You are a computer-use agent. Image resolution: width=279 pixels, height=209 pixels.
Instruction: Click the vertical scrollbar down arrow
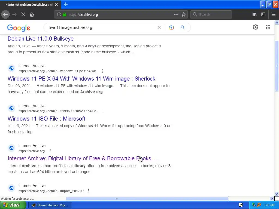point(277,194)
